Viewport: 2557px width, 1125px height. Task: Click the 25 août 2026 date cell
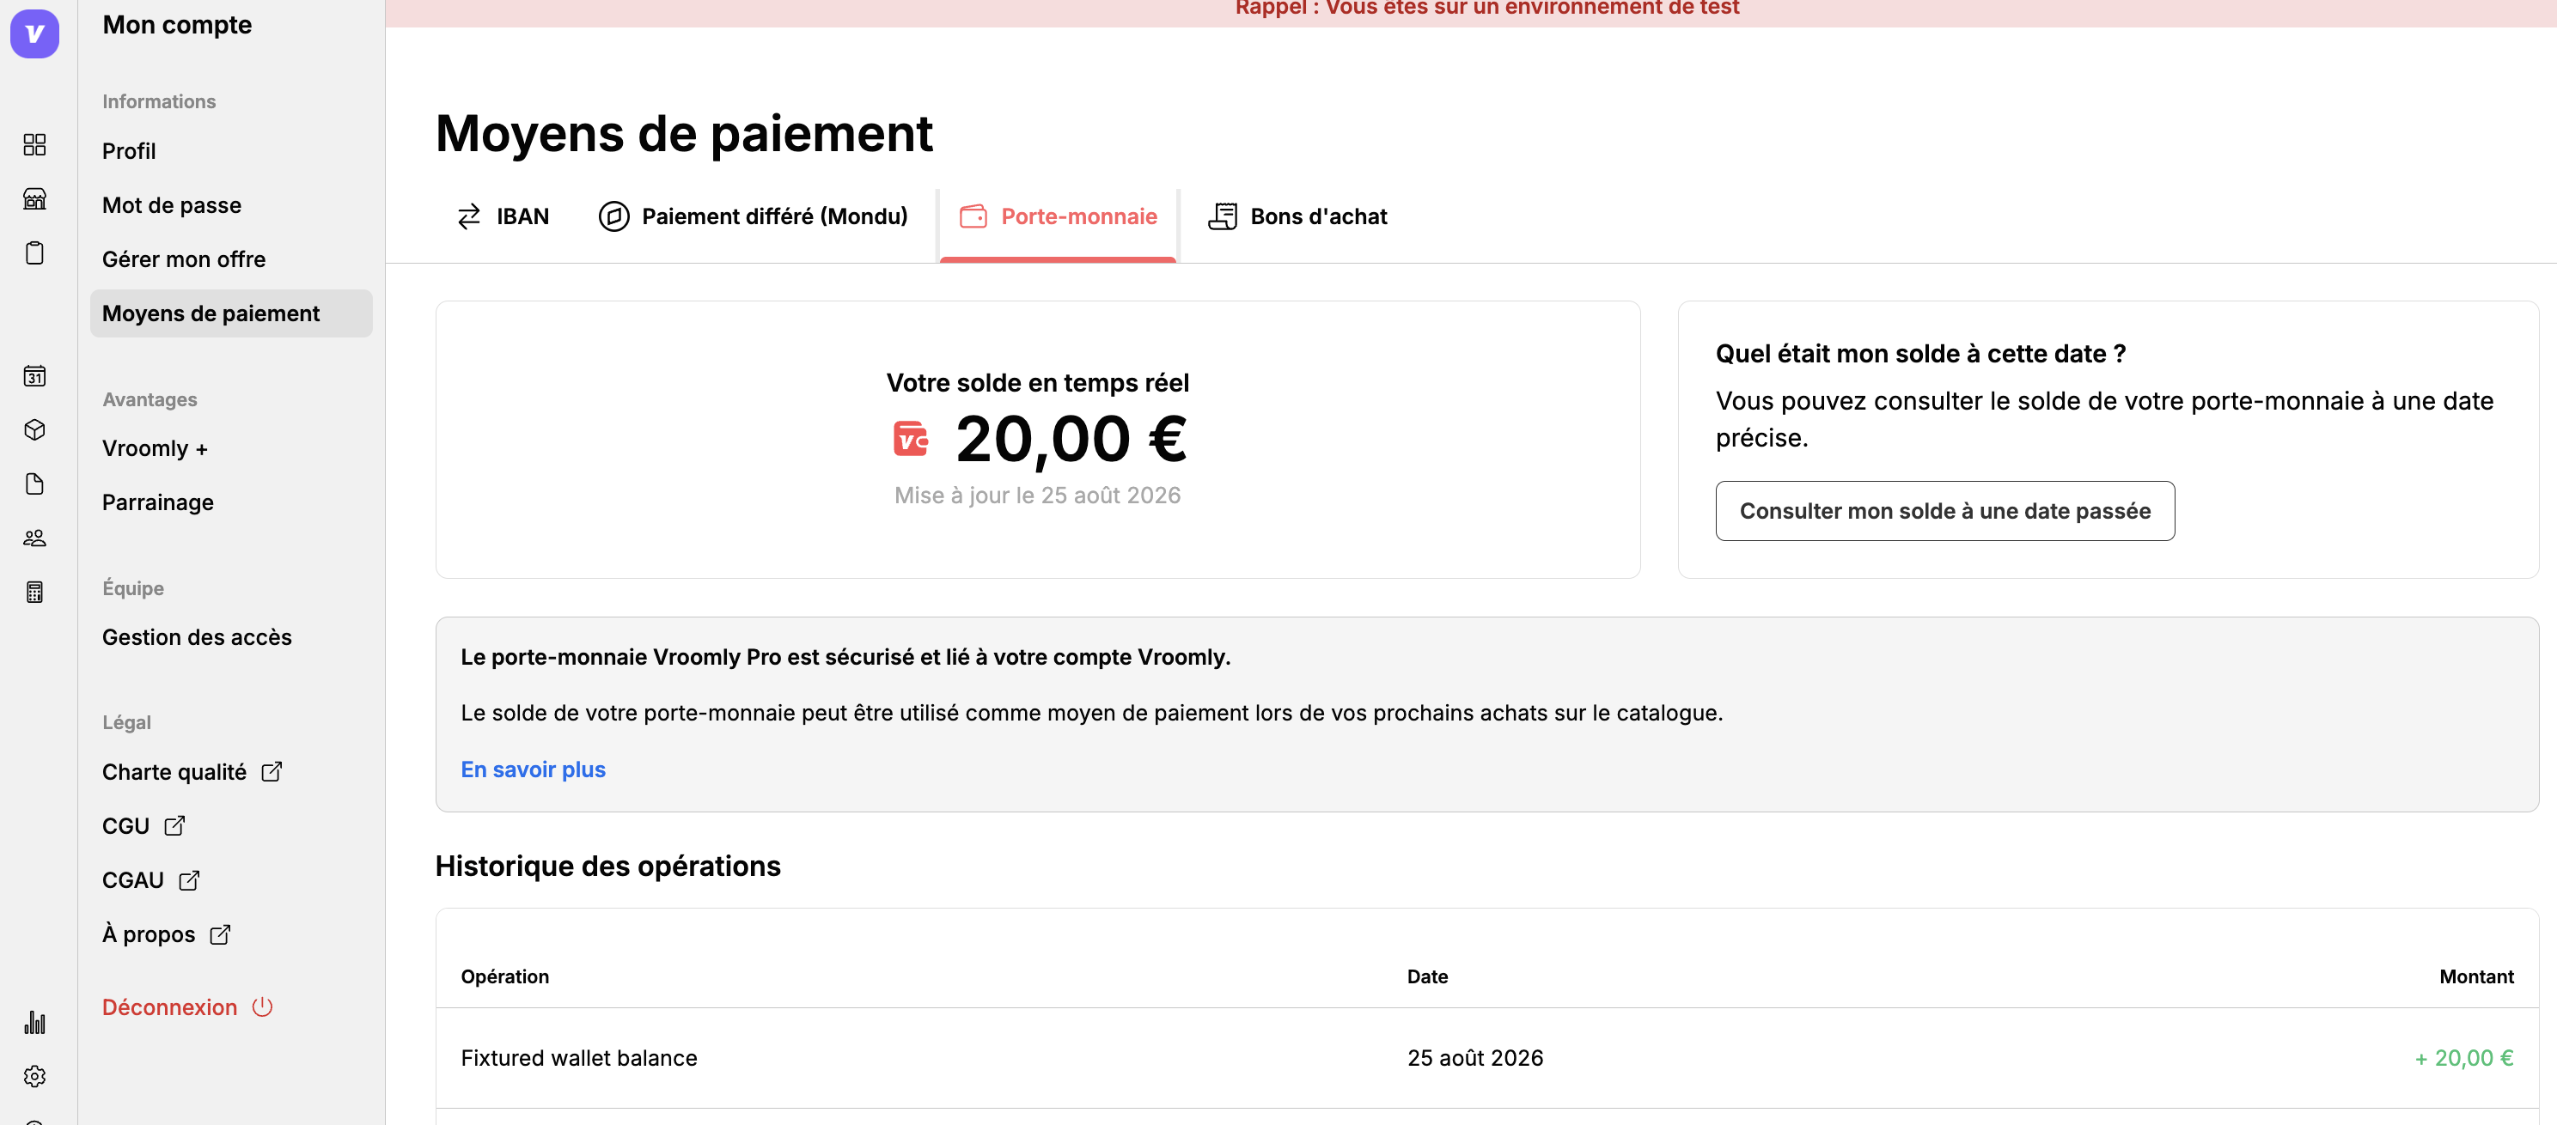[1475, 1059]
